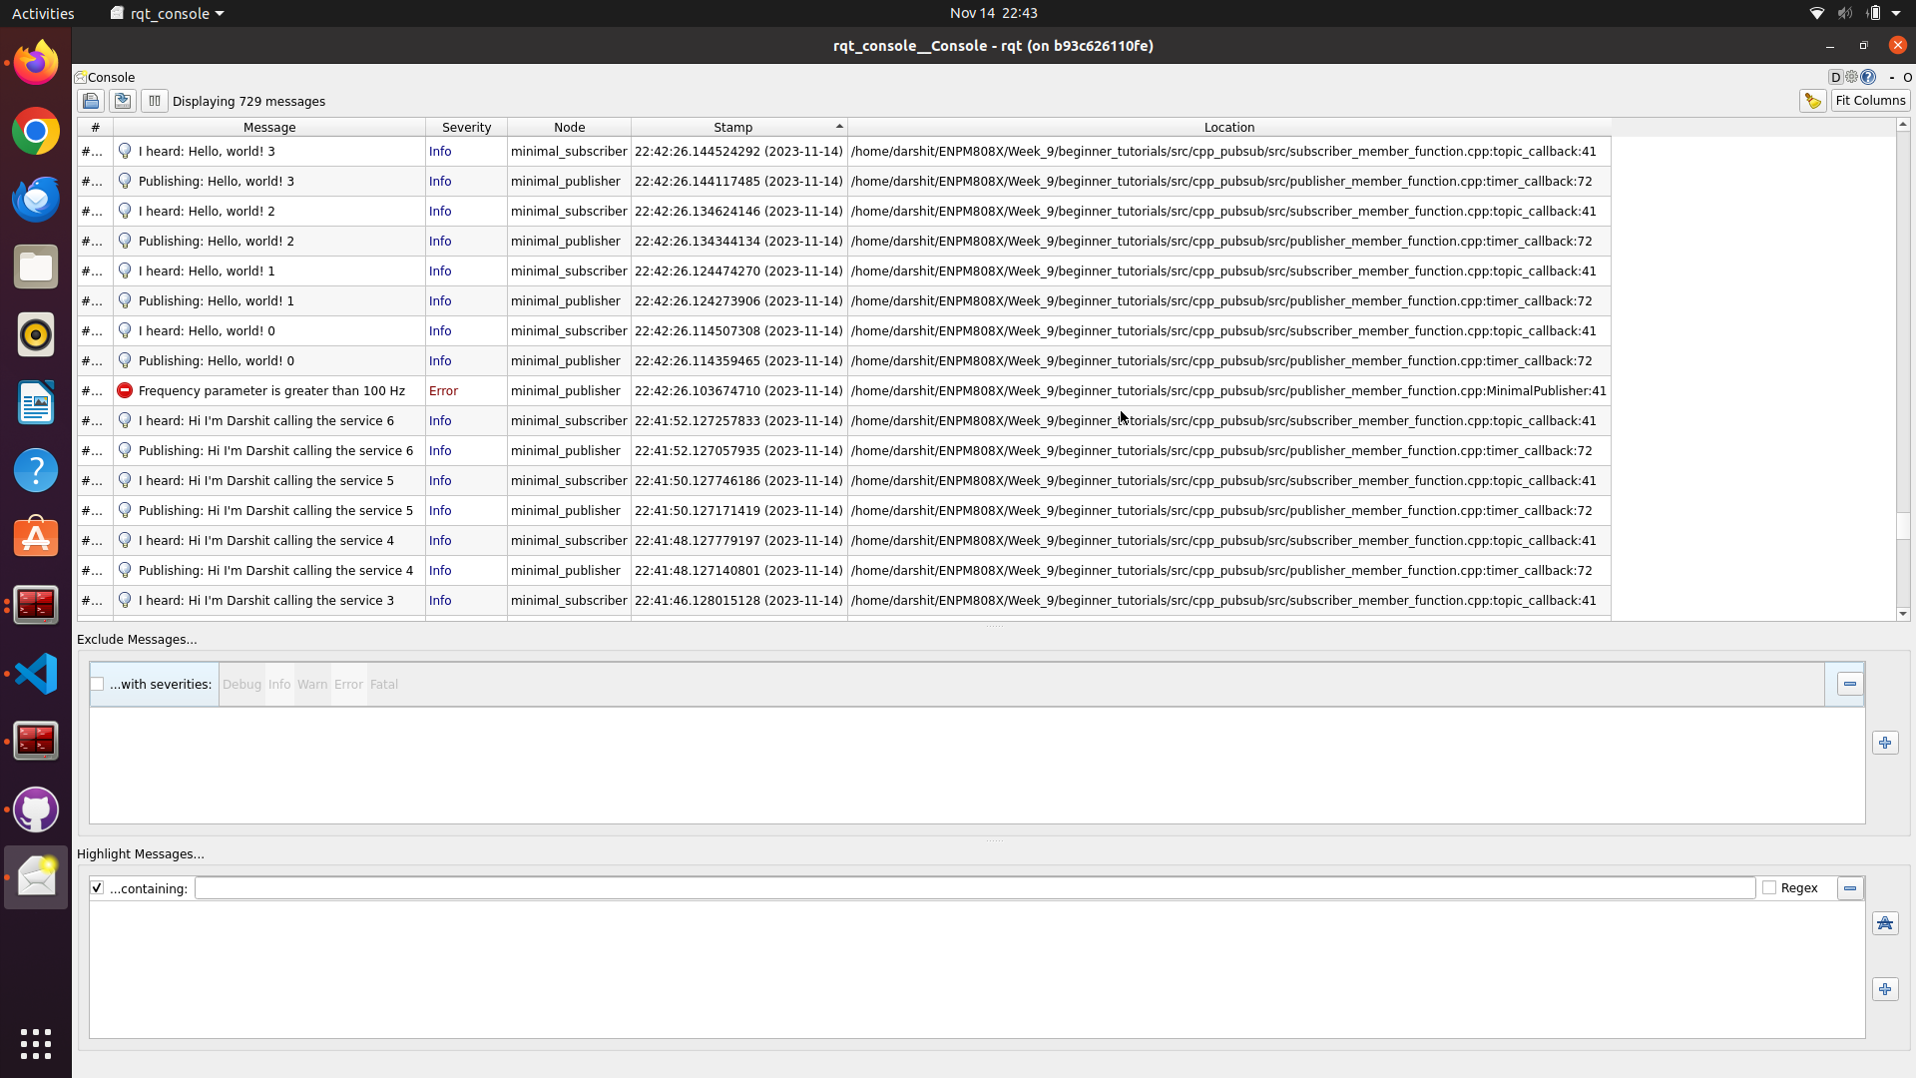The image size is (1916, 1078).
Task: Add an exclude filter with plus icon
Action: click(x=1884, y=743)
